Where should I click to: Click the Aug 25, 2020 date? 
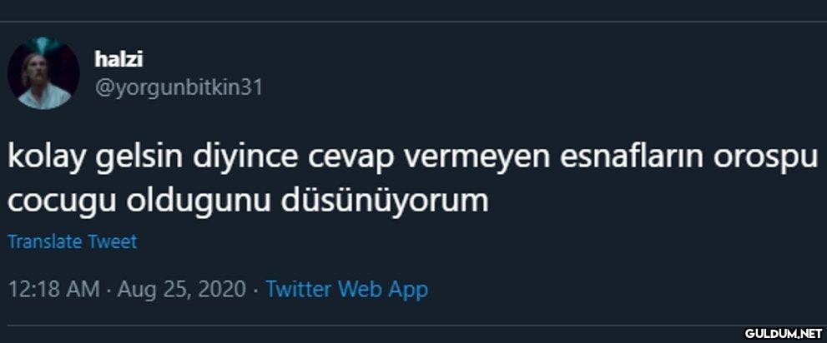pyautogui.click(x=182, y=289)
